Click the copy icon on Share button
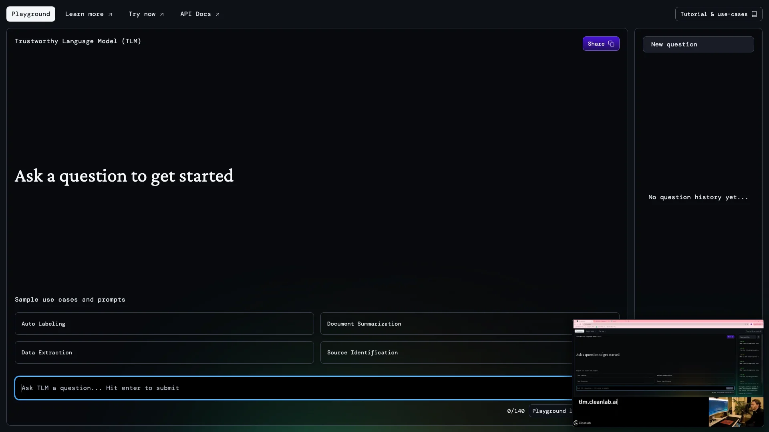This screenshot has width=769, height=432. 611,44
